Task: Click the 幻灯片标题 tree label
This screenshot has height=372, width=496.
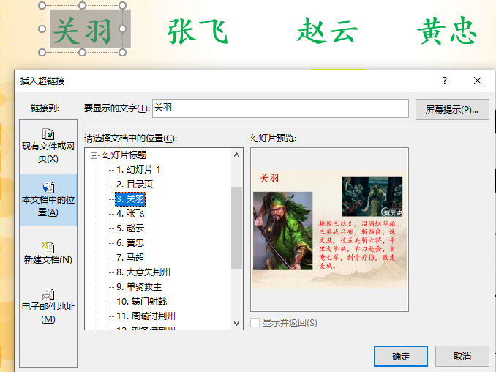Action: 124,155
